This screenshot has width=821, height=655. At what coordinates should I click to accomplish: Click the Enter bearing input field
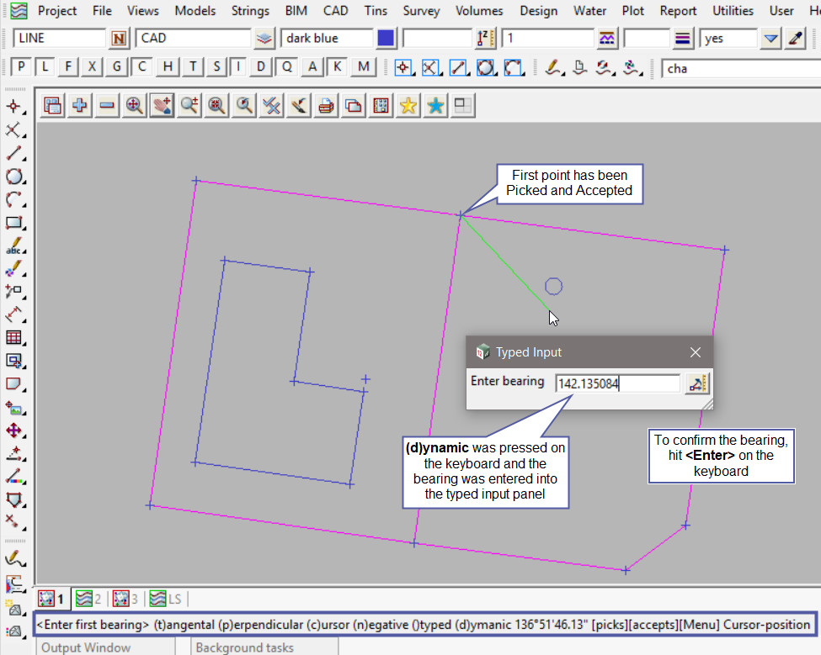pyautogui.click(x=617, y=383)
